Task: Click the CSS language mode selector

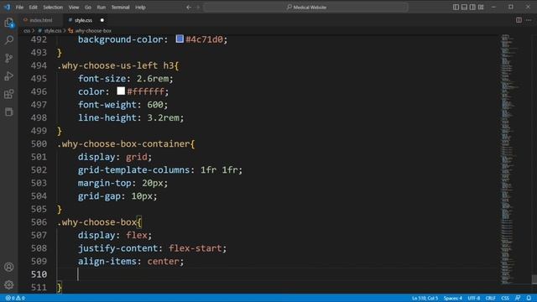Action: click(x=505, y=299)
